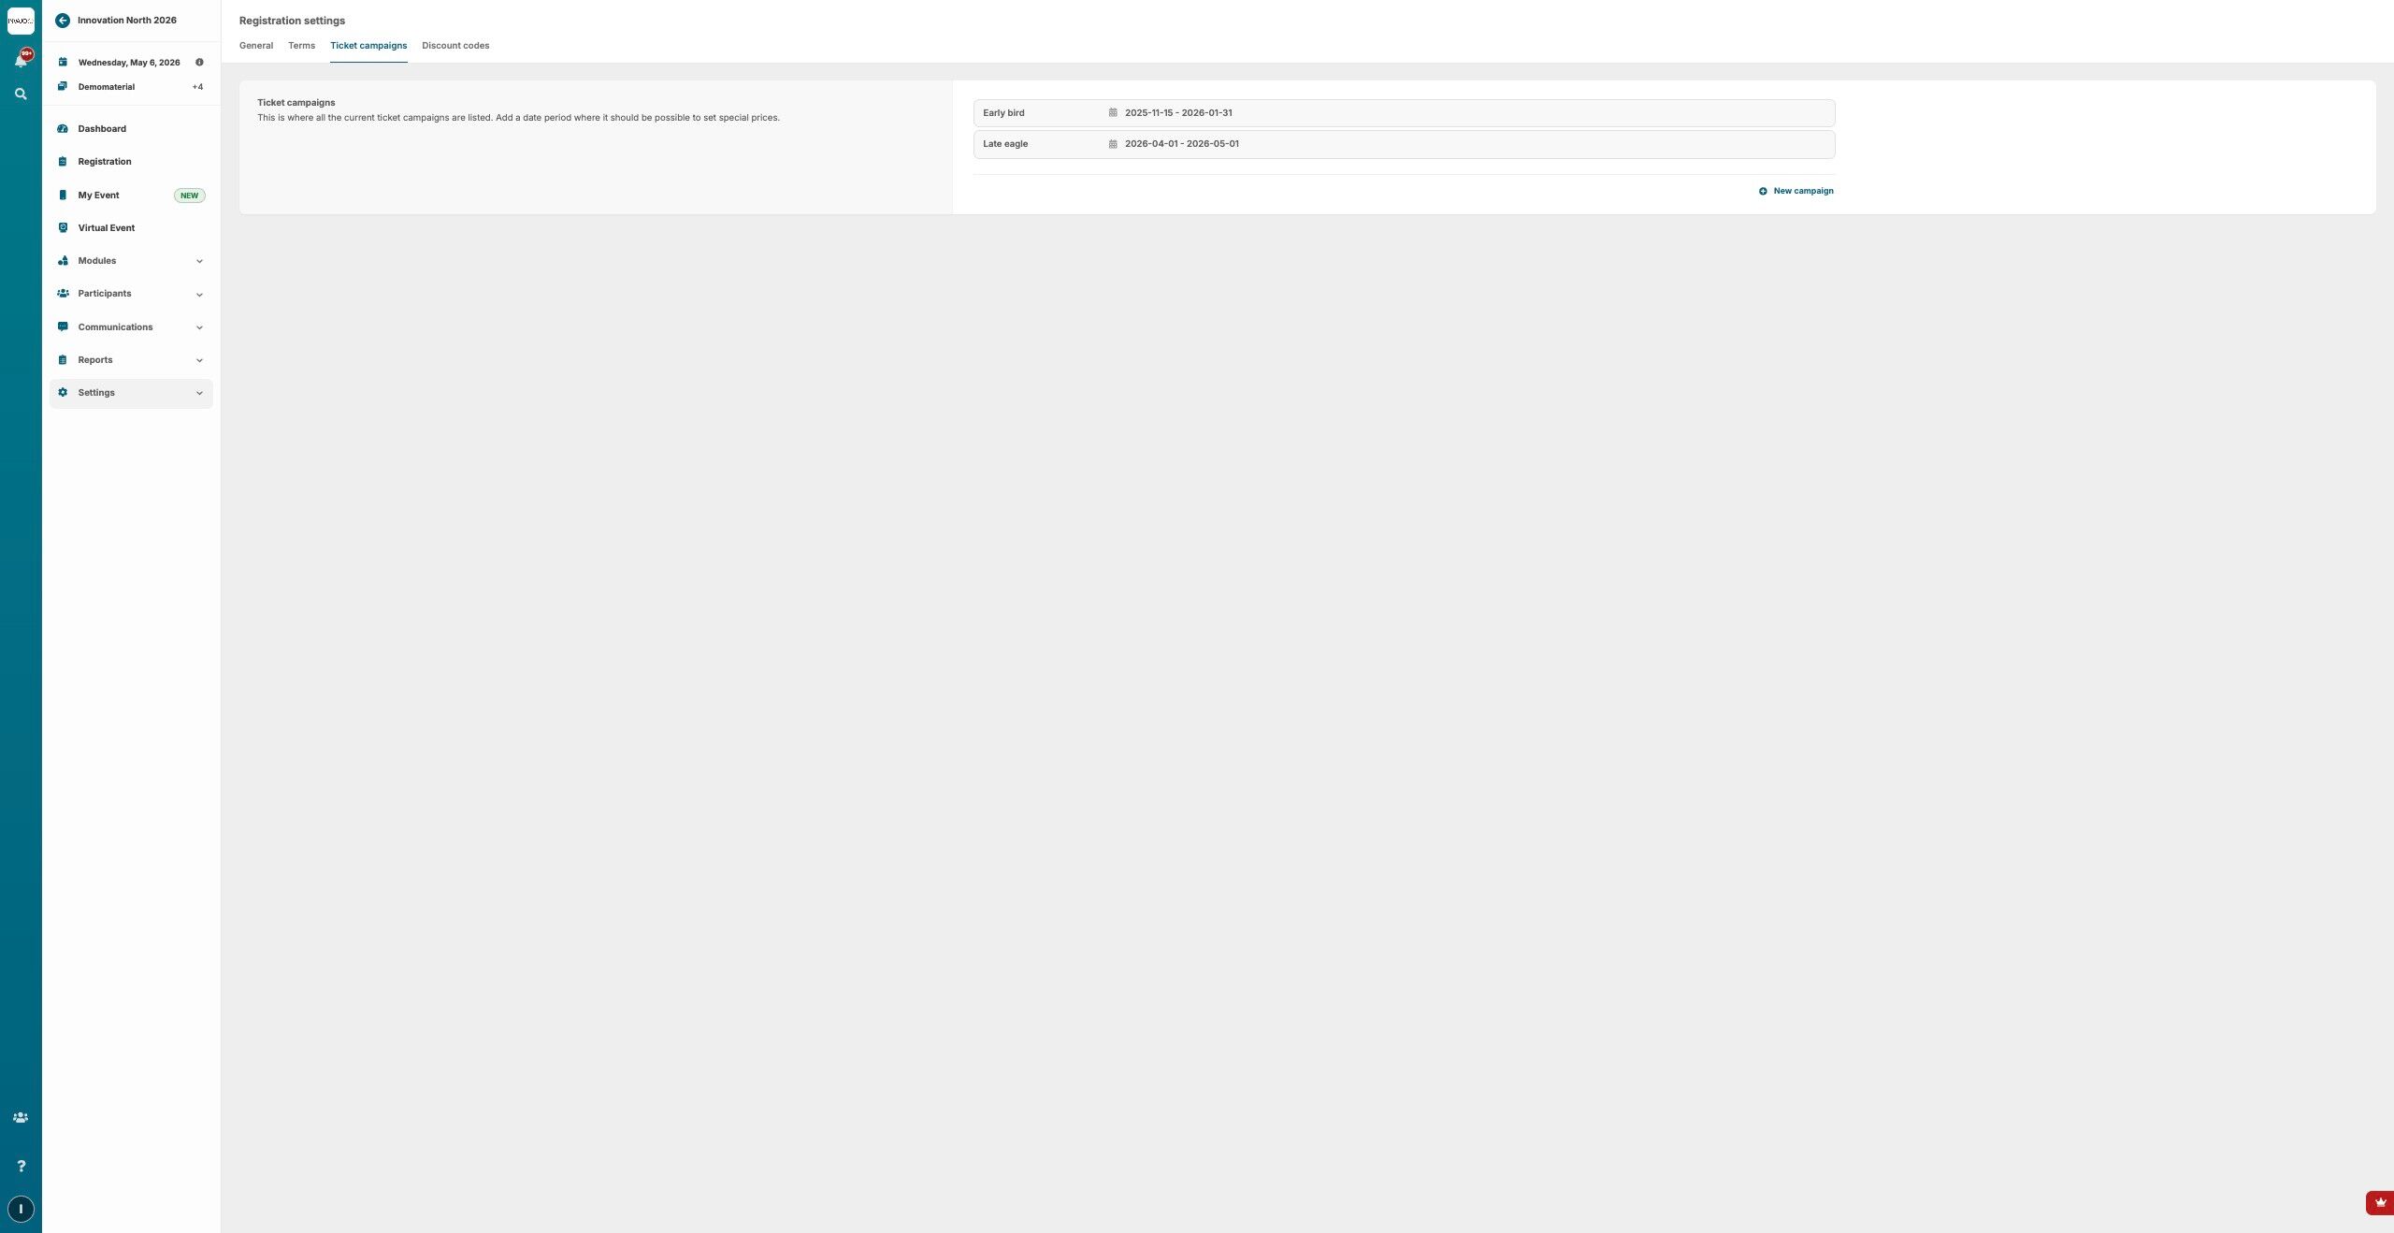Expand the Communications menu
Screen dimensions: 2394x1233
pyautogui.click(x=199, y=327)
